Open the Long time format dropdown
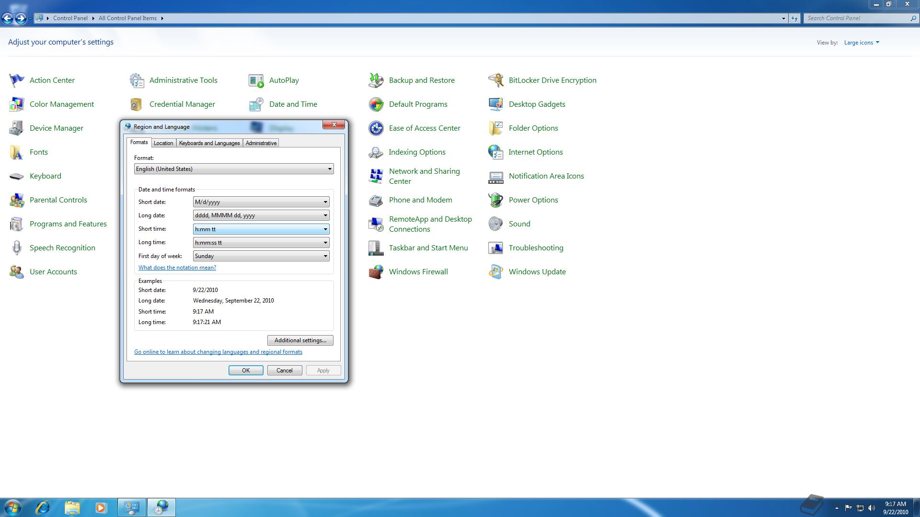 [261, 243]
